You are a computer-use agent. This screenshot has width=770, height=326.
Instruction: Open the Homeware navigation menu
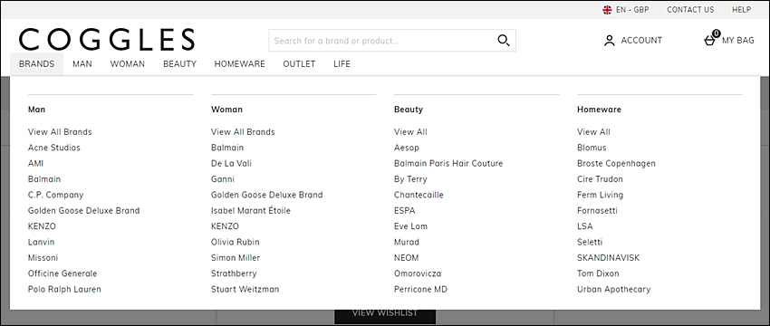(x=240, y=63)
